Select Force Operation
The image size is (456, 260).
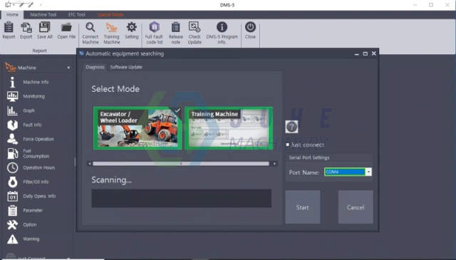click(x=38, y=139)
